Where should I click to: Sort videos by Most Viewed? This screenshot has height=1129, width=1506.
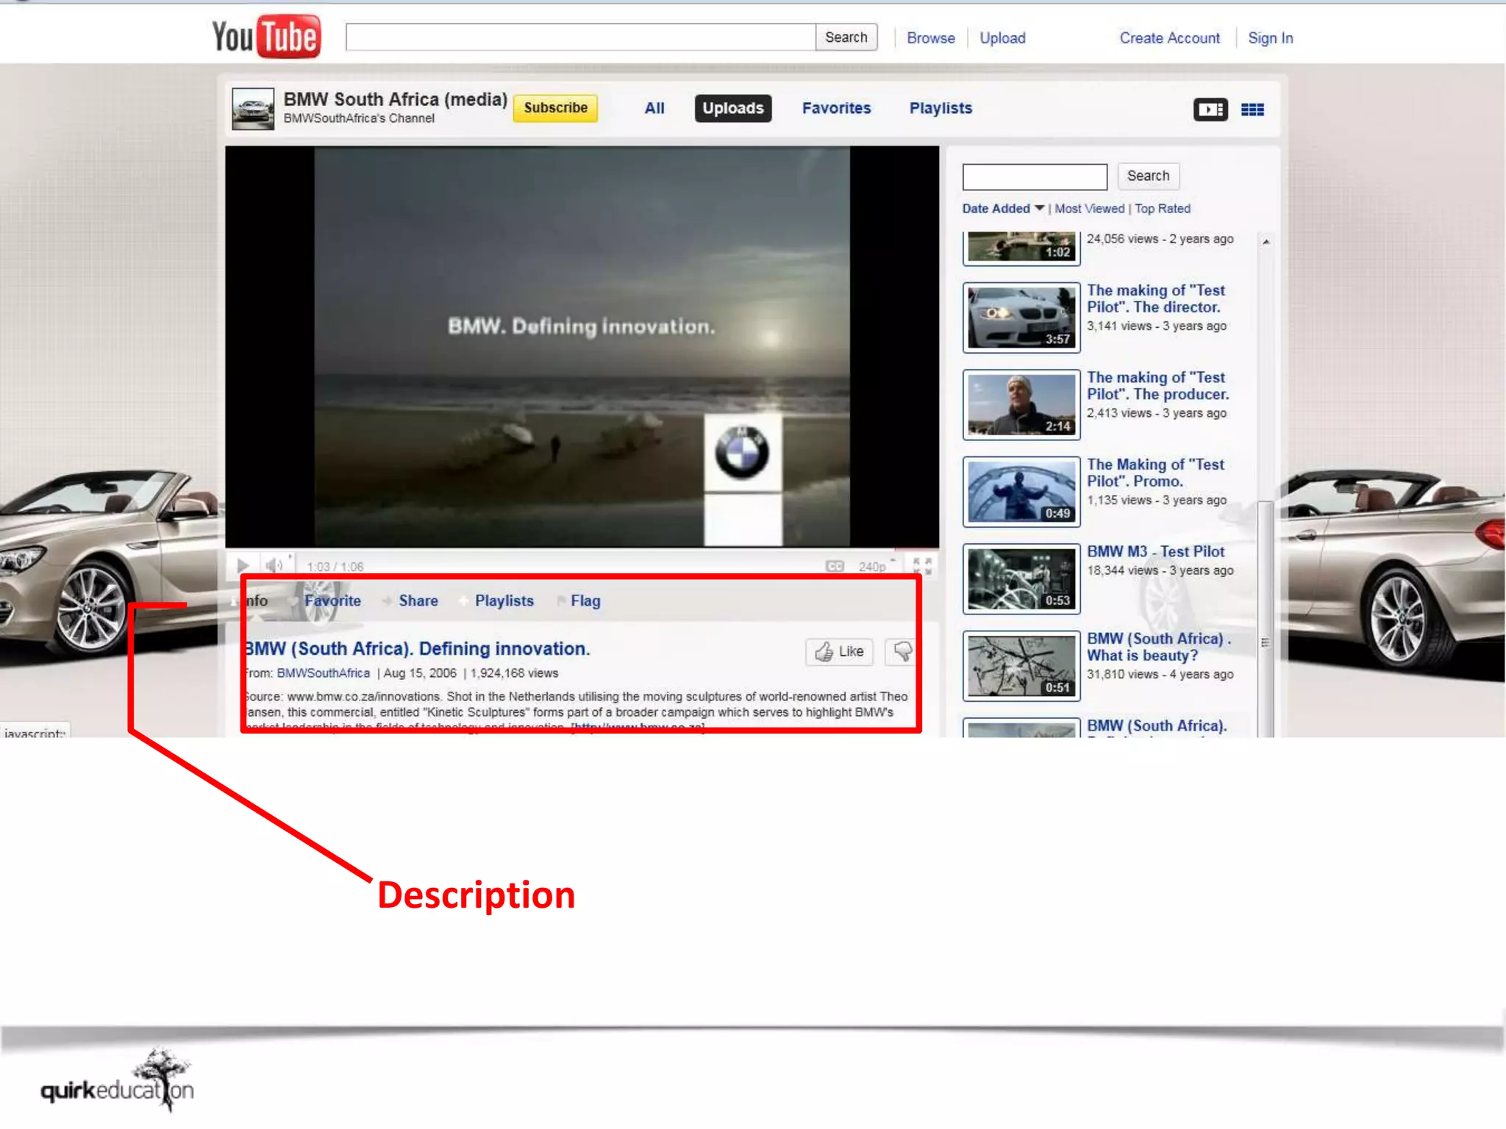(1089, 209)
